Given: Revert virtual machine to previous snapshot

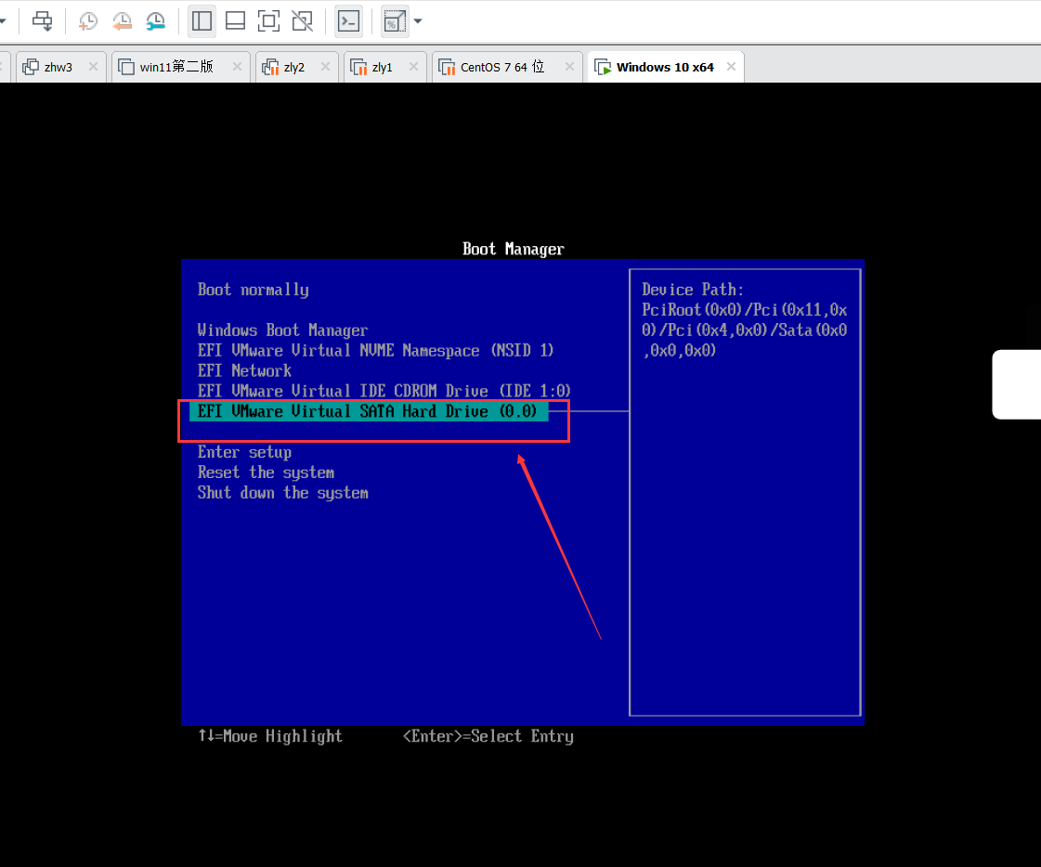Looking at the screenshot, I should (x=123, y=21).
